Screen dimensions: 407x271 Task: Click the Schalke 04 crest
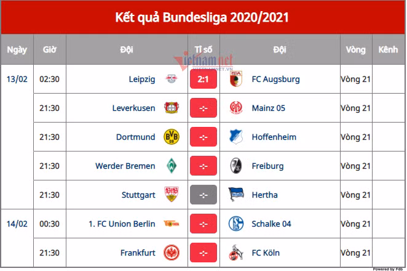tap(235, 224)
